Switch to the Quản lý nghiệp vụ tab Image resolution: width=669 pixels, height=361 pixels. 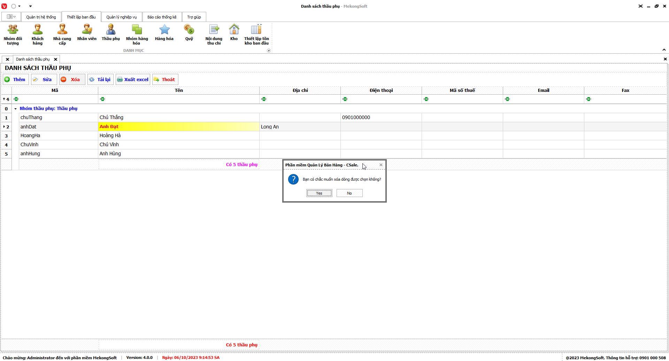tap(121, 17)
